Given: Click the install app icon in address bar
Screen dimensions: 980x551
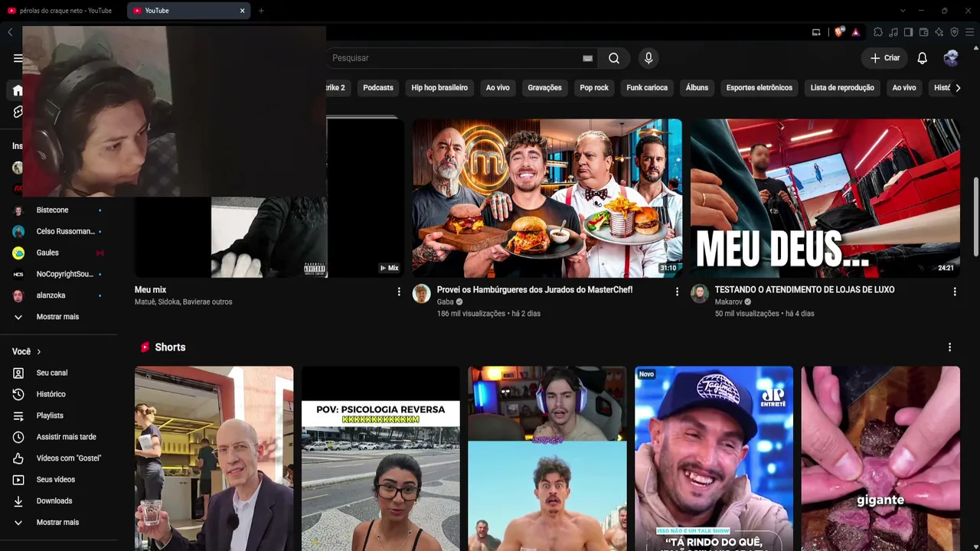Looking at the screenshot, I should [x=816, y=32].
